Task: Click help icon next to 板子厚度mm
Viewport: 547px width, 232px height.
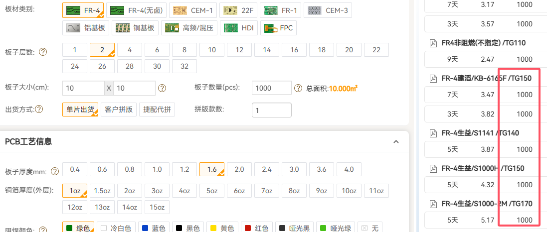Action: coord(54,171)
